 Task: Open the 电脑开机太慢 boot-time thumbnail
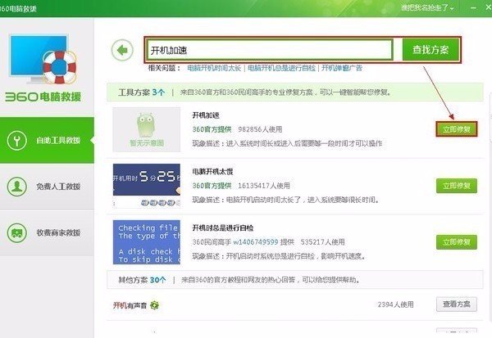point(147,186)
